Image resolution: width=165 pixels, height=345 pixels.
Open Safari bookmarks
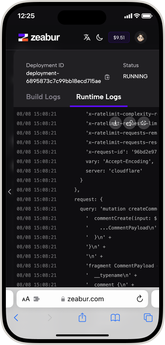click(115, 318)
